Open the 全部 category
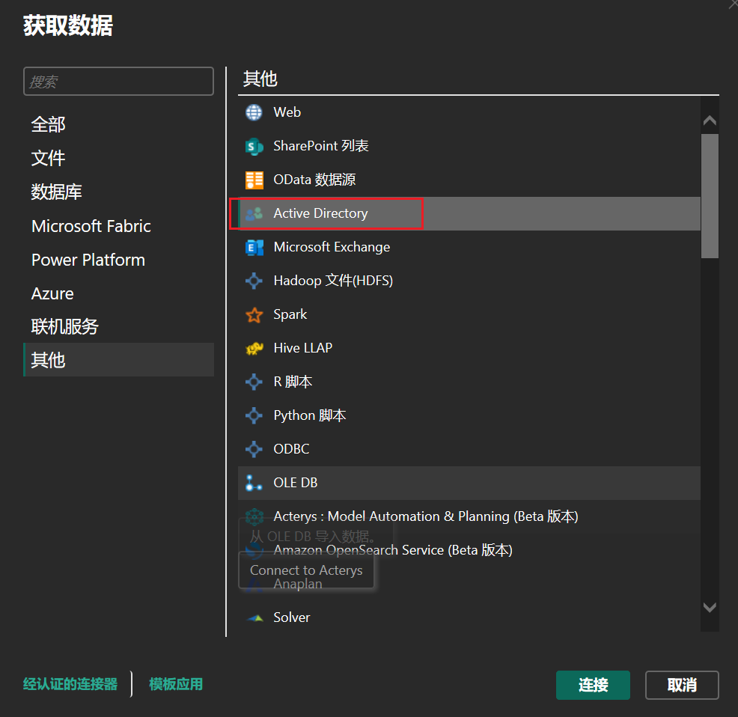Image resolution: width=738 pixels, height=717 pixels. [x=118, y=125]
